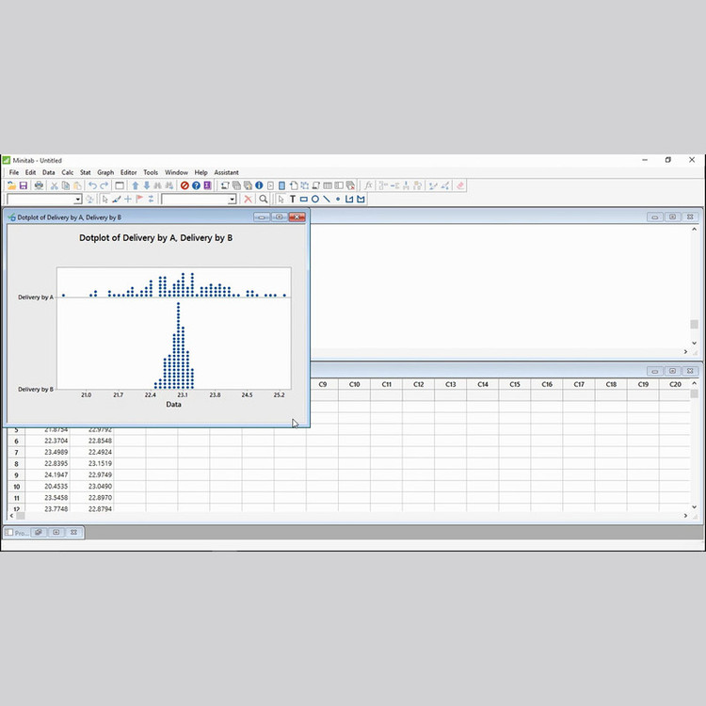The image size is (706, 706).
Task: Click the Open file folder icon
Action: 11,185
